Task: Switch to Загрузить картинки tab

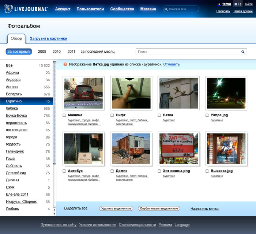Action: [x=48, y=38]
